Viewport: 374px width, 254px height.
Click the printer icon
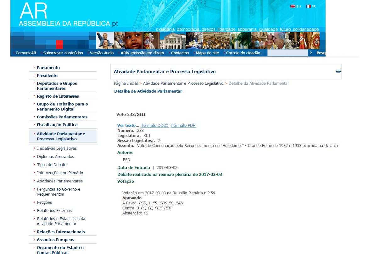(x=338, y=72)
